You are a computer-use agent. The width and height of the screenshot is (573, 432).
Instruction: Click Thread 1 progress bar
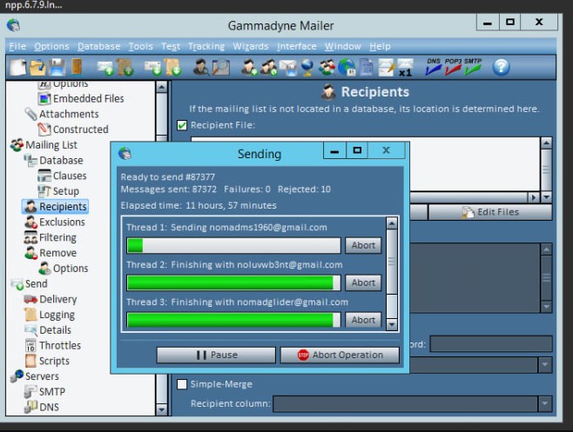[233, 245]
